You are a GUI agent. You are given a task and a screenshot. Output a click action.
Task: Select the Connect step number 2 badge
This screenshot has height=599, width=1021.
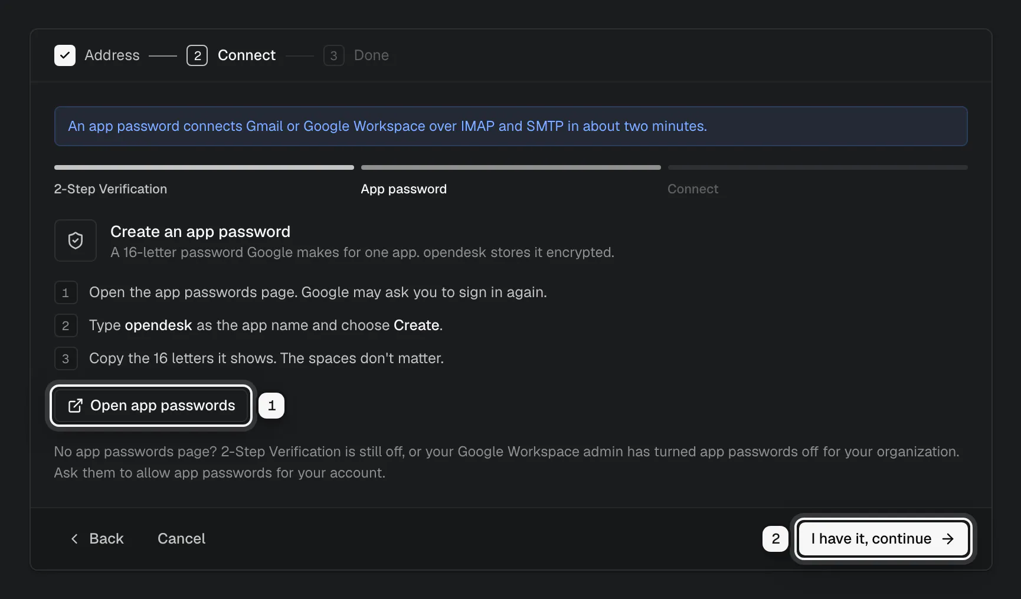[x=197, y=55]
